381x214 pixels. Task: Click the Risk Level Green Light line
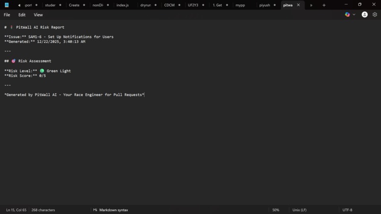point(38,71)
